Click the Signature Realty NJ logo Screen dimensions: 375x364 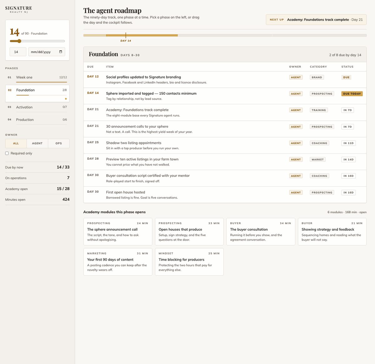coord(18,9)
